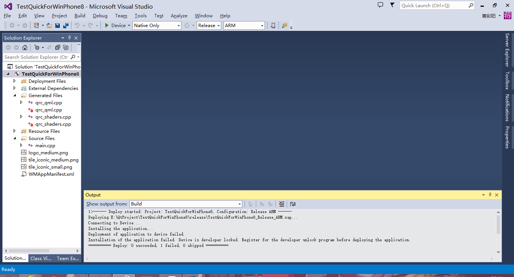Open the Device target dropdown arrow
The width and height of the screenshot is (514, 277).
pyautogui.click(x=129, y=26)
